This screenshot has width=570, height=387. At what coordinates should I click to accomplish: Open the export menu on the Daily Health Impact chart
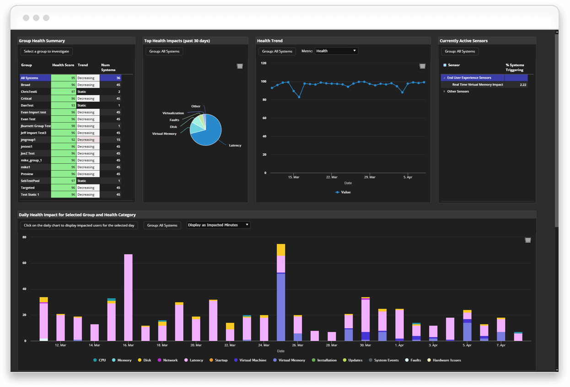(528, 240)
